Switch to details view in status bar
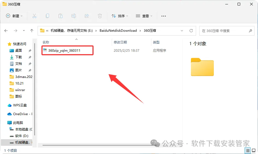This screenshot has width=258, height=154. [x=248, y=150]
